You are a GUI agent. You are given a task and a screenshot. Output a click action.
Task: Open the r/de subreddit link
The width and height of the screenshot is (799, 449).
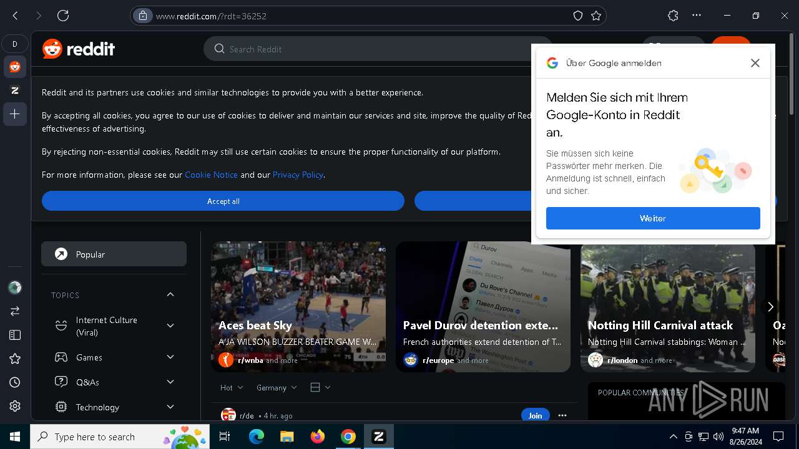(247, 416)
